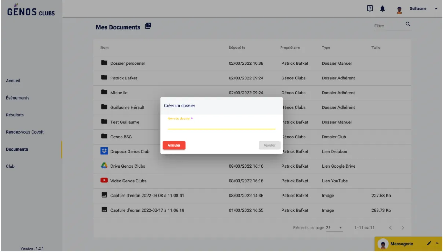The height and width of the screenshot is (252, 443).
Task: Click the Ajouter button
Action: click(269, 145)
